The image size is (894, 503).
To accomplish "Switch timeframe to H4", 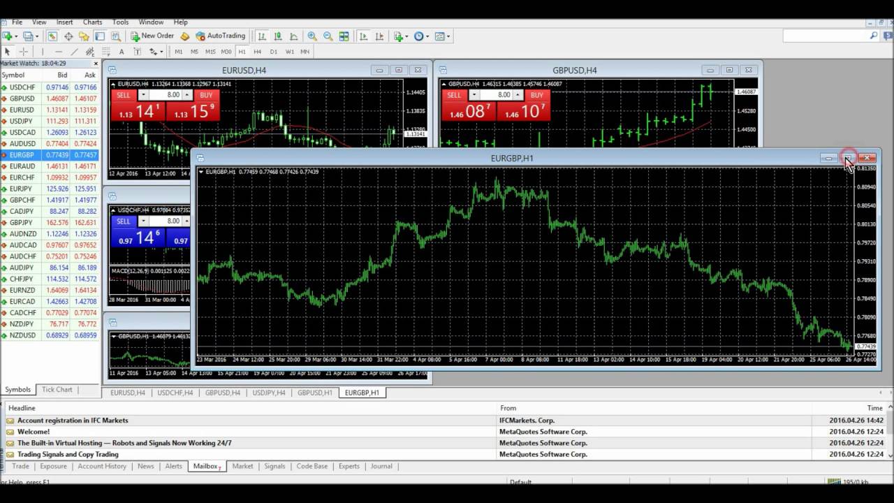I will (x=258, y=52).
